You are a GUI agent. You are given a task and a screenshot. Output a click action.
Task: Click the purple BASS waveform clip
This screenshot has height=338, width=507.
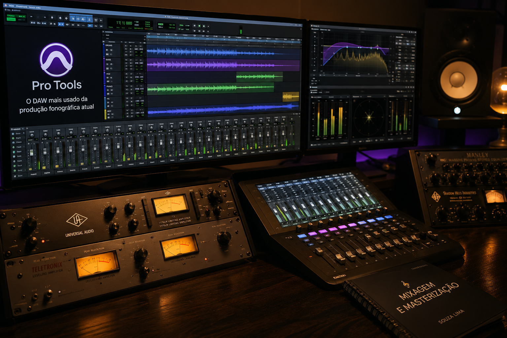tap(223, 65)
